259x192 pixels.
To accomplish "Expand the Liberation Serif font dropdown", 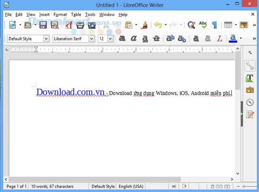I will (91, 39).
